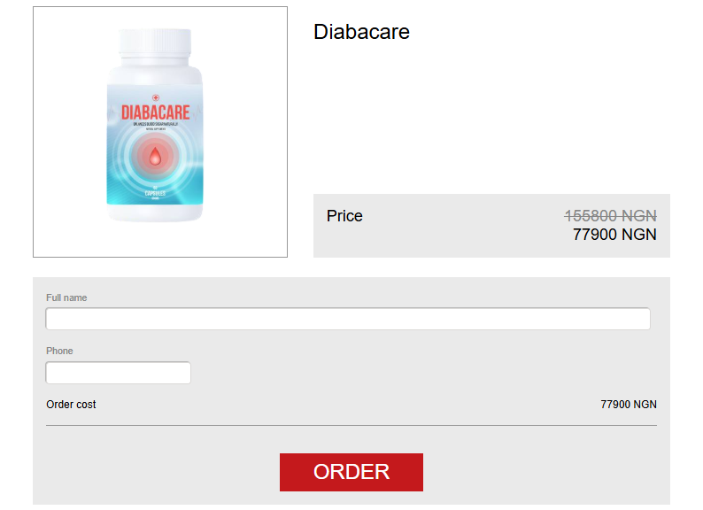
Task: Click the Price label
Action: 344,216
